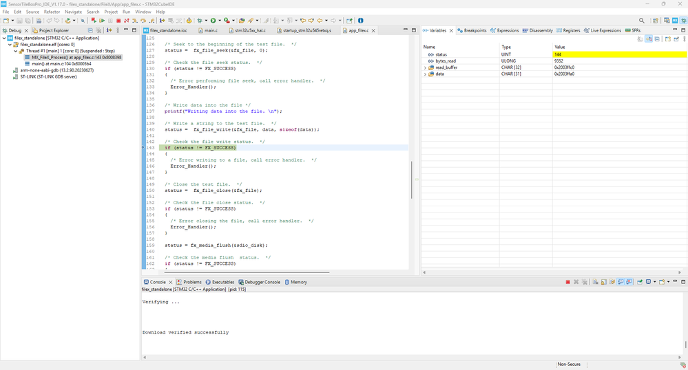Click the status value 144 cell
The image size is (688, 370).
coord(620,54)
